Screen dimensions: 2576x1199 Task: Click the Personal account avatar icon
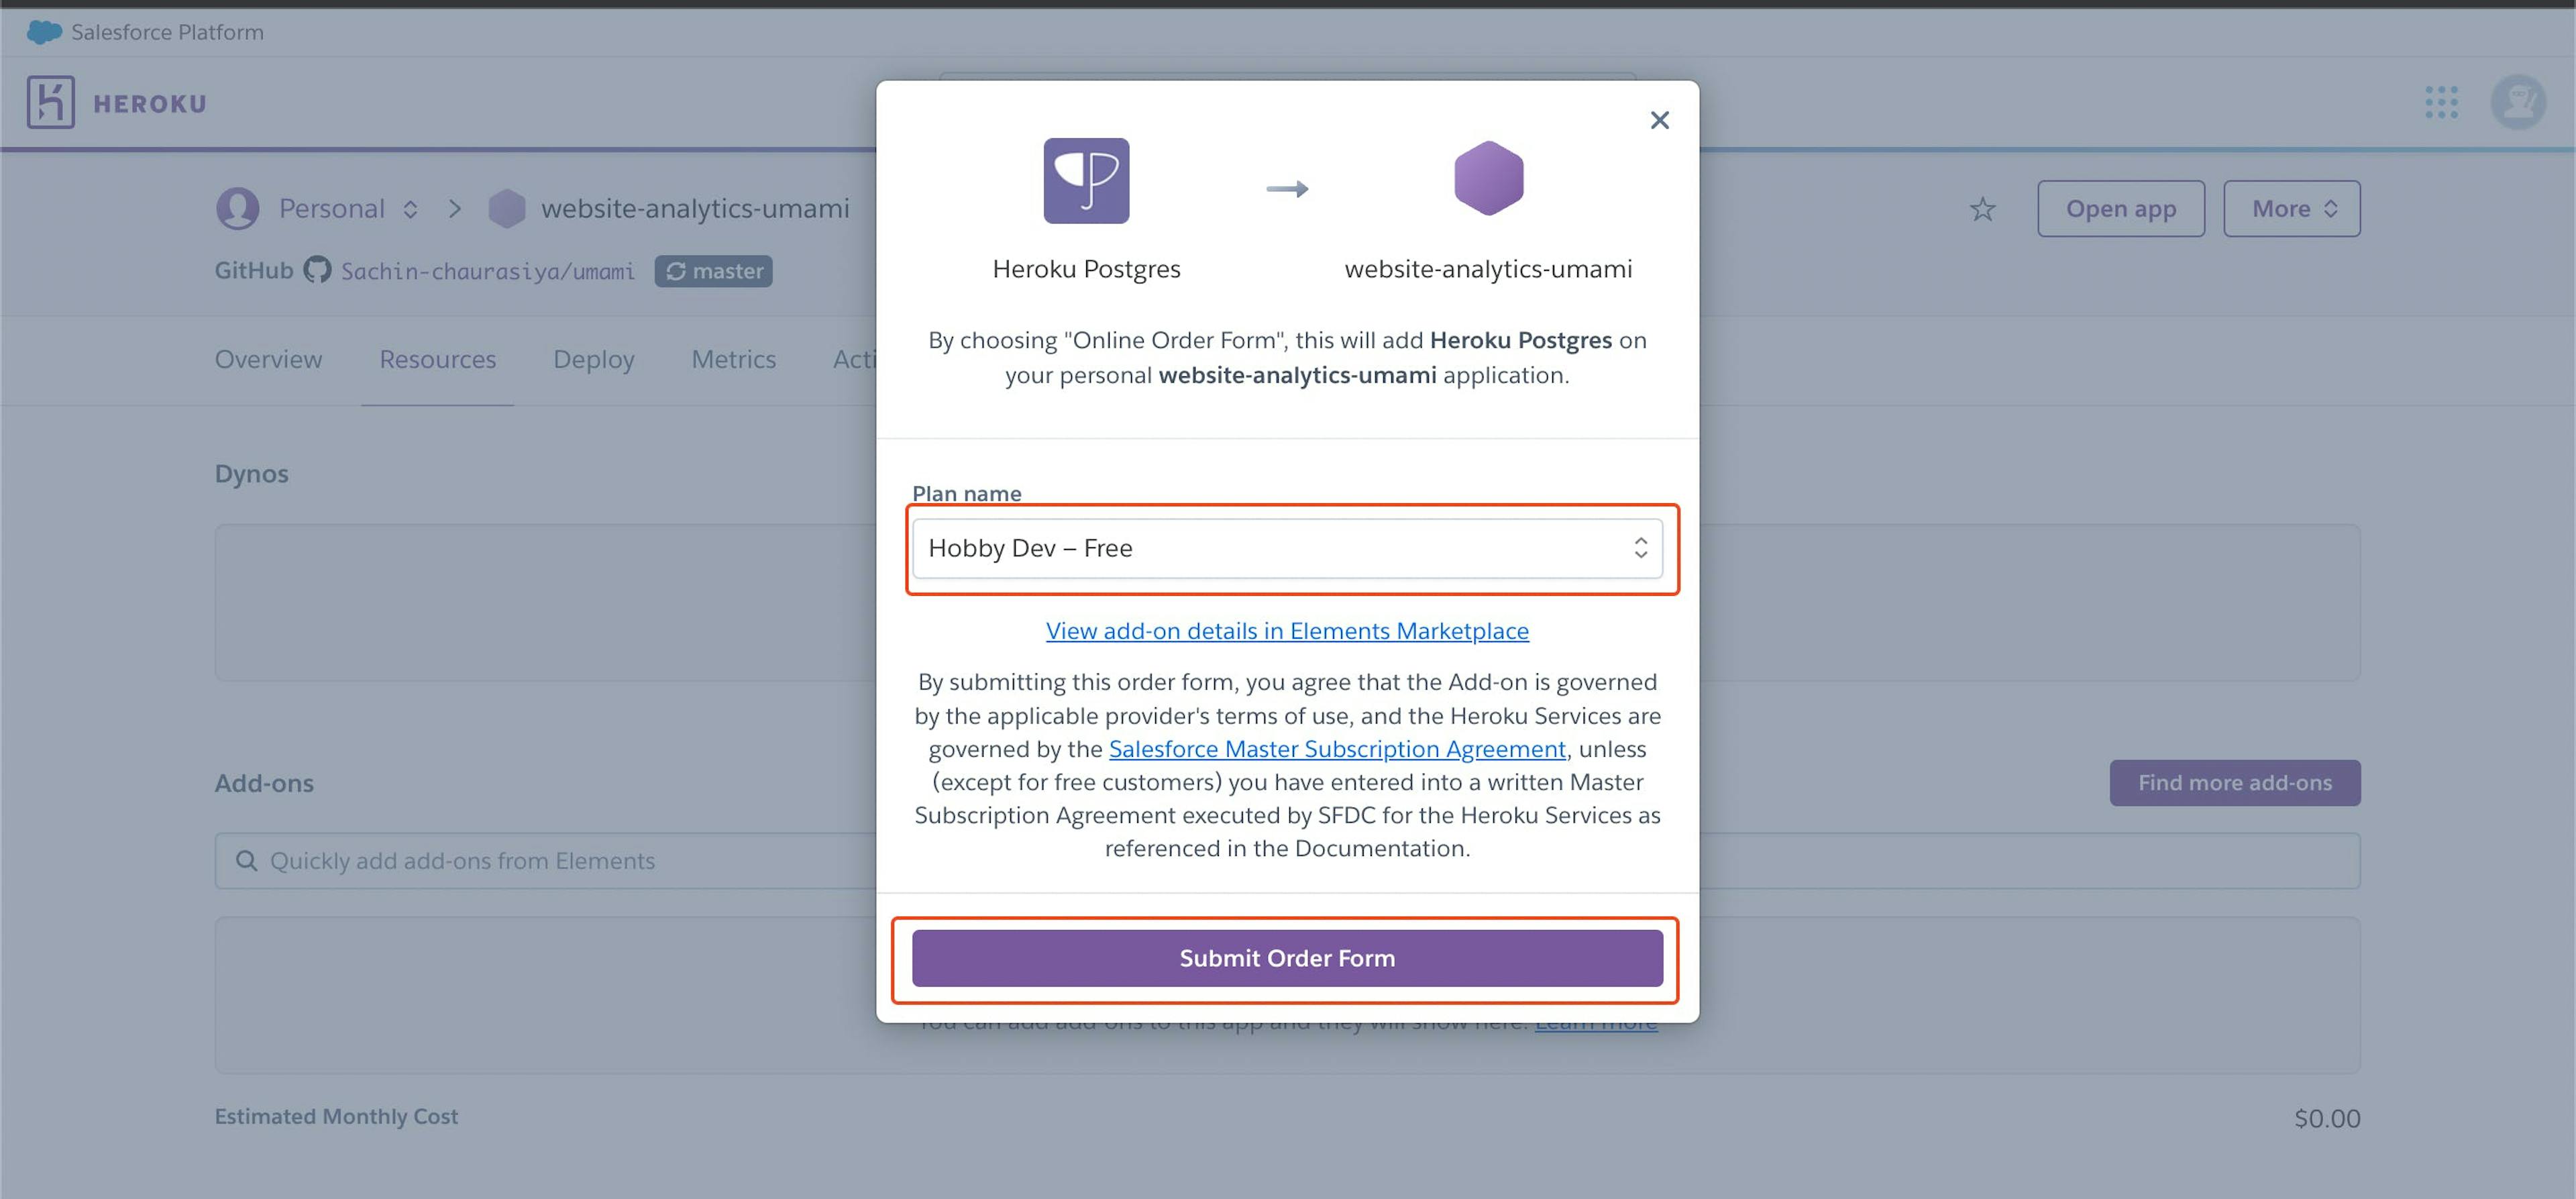[237, 209]
